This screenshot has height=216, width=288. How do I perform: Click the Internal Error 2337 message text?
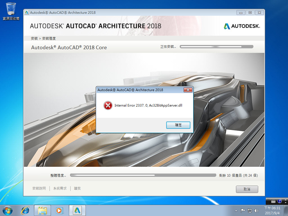tap(148, 105)
